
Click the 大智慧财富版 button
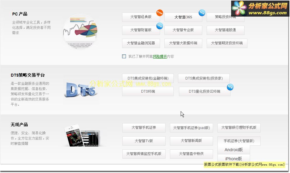[x=141, y=30]
